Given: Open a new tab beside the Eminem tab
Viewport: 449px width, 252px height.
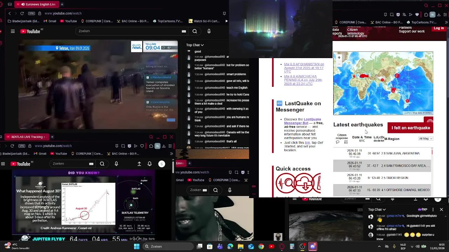Looking at the screenshot, I should pyautogui.click(x=189, y=163).
